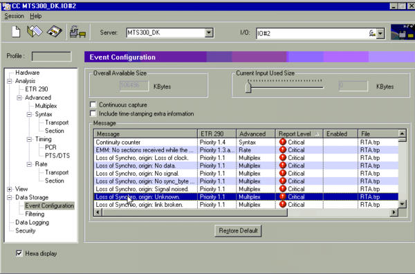Select 'EMM: No sections received' message row
The image size is (415, 274).
(x=246, y=150)
